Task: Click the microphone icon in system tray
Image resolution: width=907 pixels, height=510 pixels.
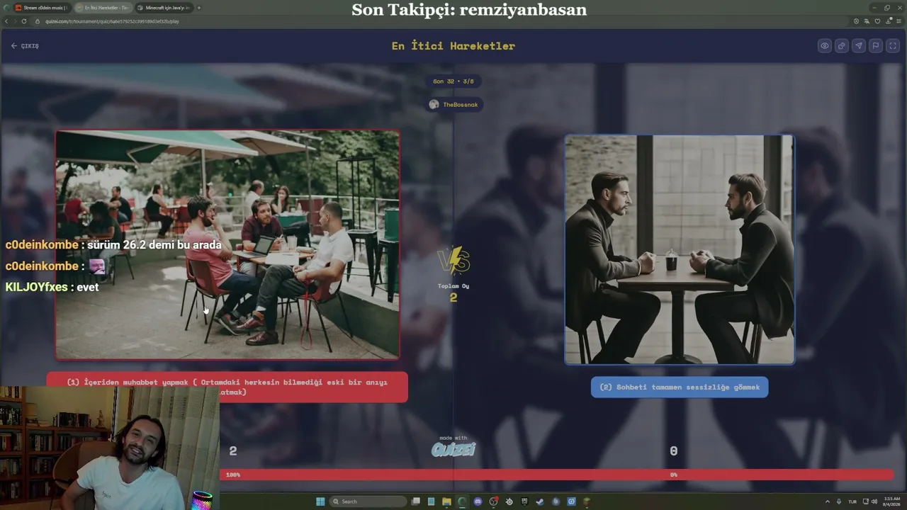Action: (839, 501)
